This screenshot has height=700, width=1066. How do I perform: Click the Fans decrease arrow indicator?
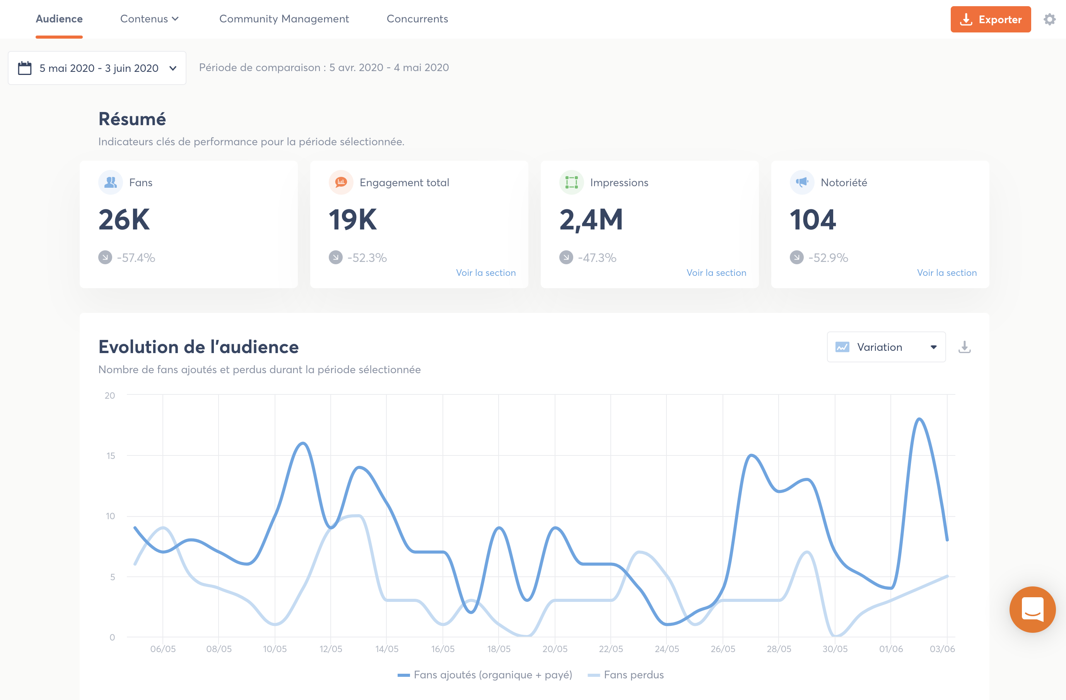105,257
